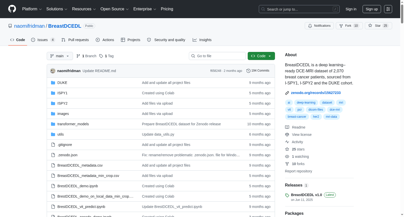Click the commit history clock icon
The width and height of the screenshot is (404, 217).
pyautogui.click(x=248, y=71)
